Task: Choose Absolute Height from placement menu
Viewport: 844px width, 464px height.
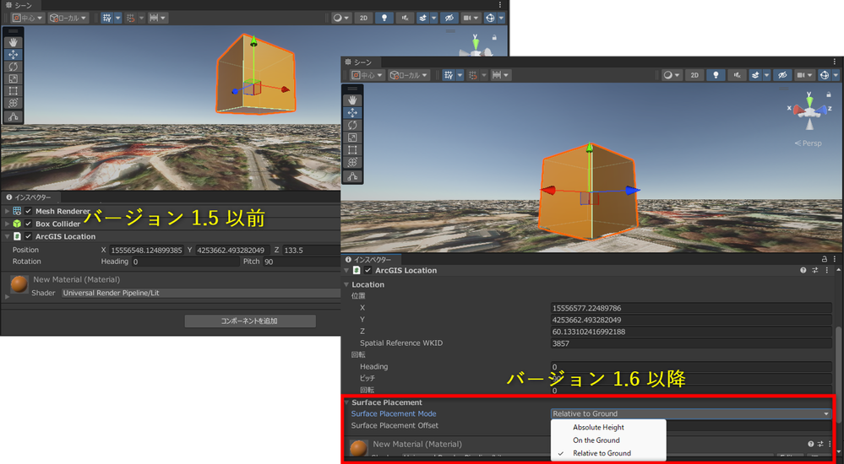Action: coord(608,428)
